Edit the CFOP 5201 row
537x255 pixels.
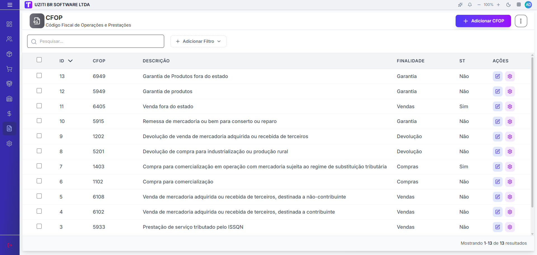click(x=498, y=152)
